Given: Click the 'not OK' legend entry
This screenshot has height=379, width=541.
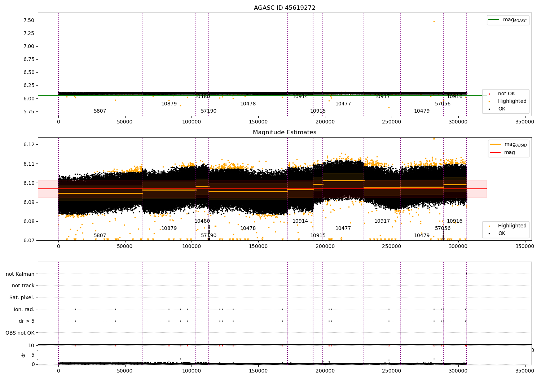Looking at the screenshot, I should [x=506, y=93].
